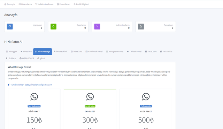Select the Instagger product tab
223x129 pixels.
11,52
